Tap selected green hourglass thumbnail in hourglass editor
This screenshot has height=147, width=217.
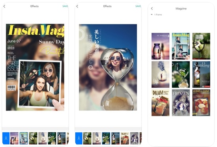pyautogui.click(x=106, y=138)
